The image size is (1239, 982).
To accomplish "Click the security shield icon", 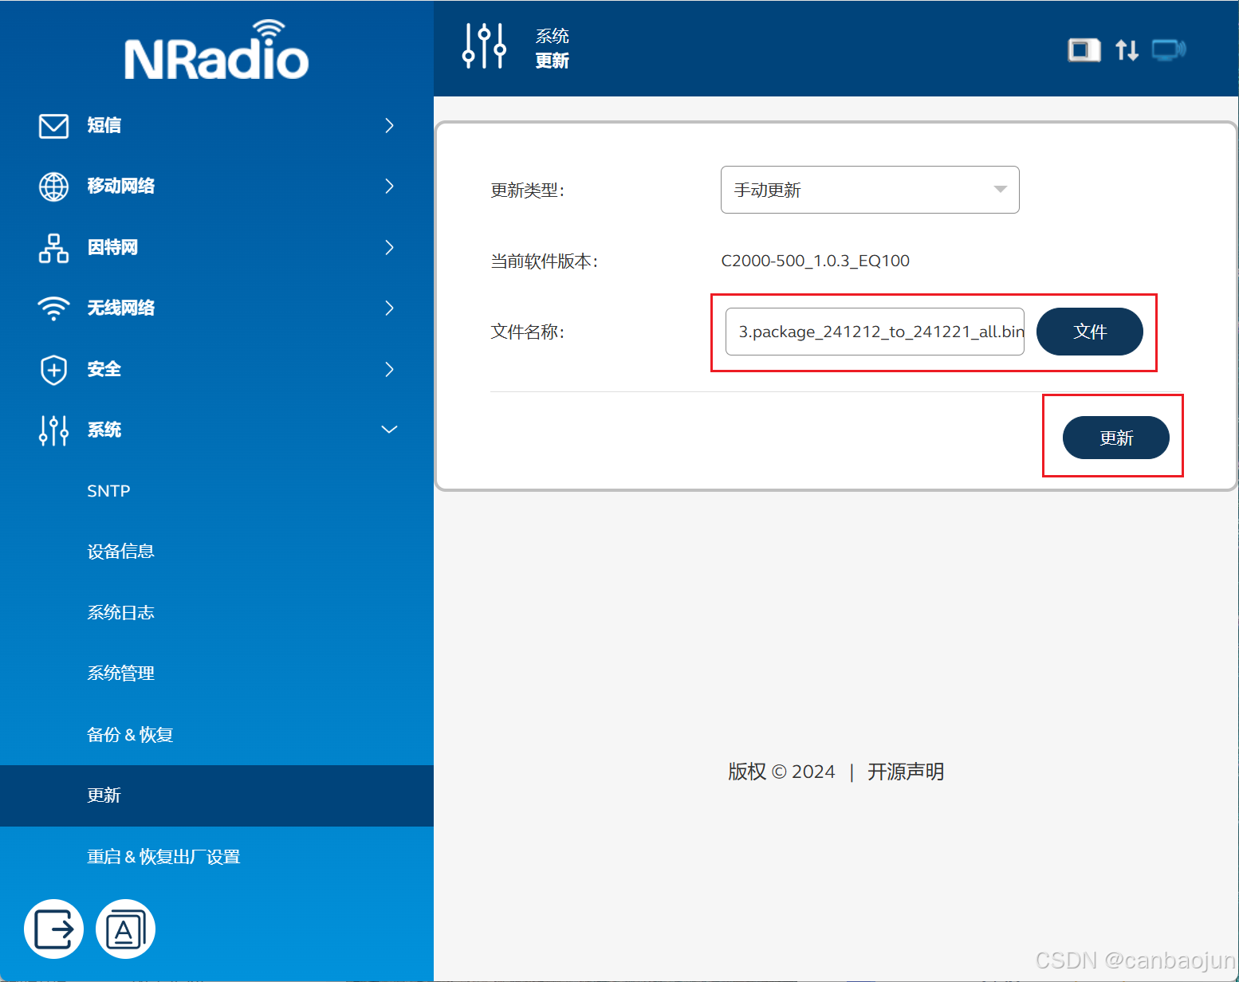I will pos(53,370).
